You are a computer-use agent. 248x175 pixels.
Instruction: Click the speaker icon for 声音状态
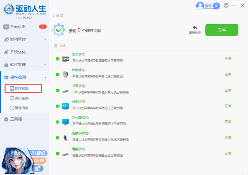pyautogui.click(x=65, y=75)
